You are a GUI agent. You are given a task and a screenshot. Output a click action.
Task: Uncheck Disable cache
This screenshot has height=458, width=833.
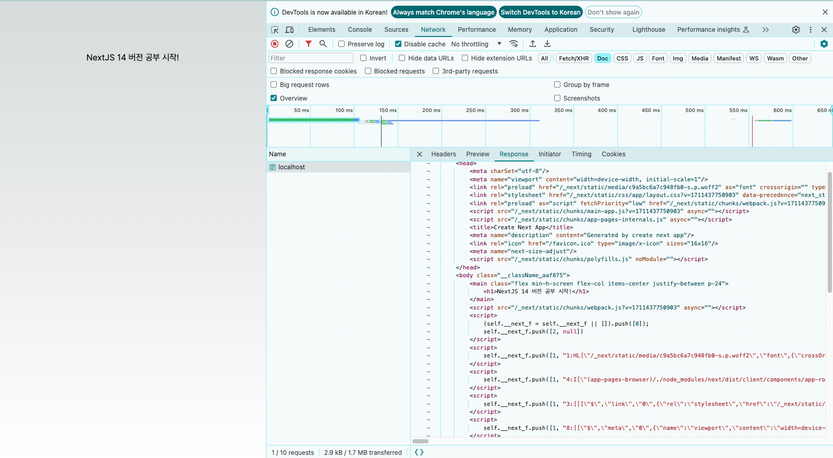398,44
